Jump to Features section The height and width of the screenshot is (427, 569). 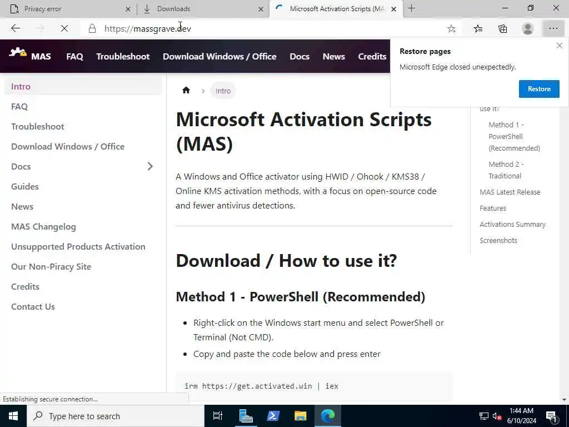click(x=492, y=208)
